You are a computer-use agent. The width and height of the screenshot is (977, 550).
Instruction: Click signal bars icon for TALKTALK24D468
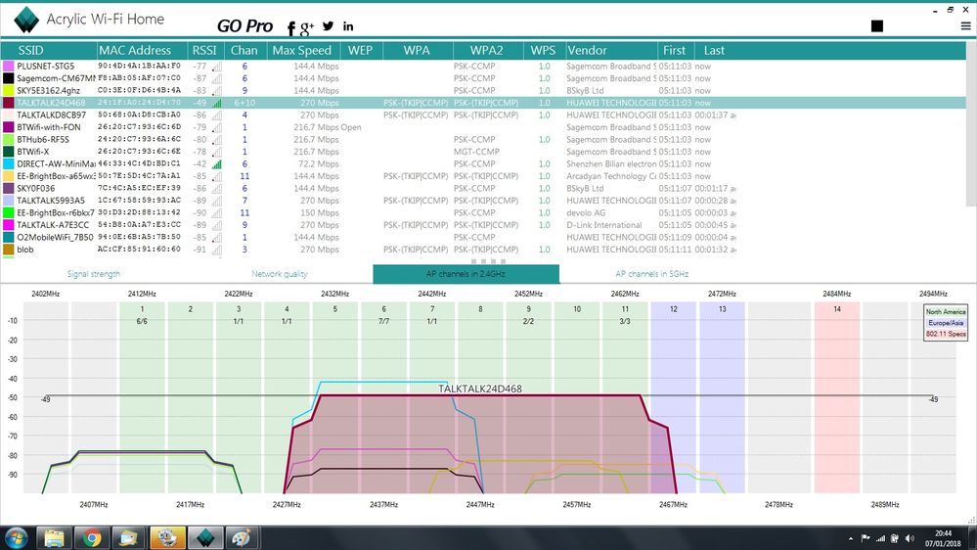[x=216, y=104]
